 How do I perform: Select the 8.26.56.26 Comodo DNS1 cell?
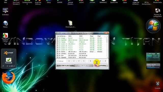pyautogui.click(x=71, y=54)
